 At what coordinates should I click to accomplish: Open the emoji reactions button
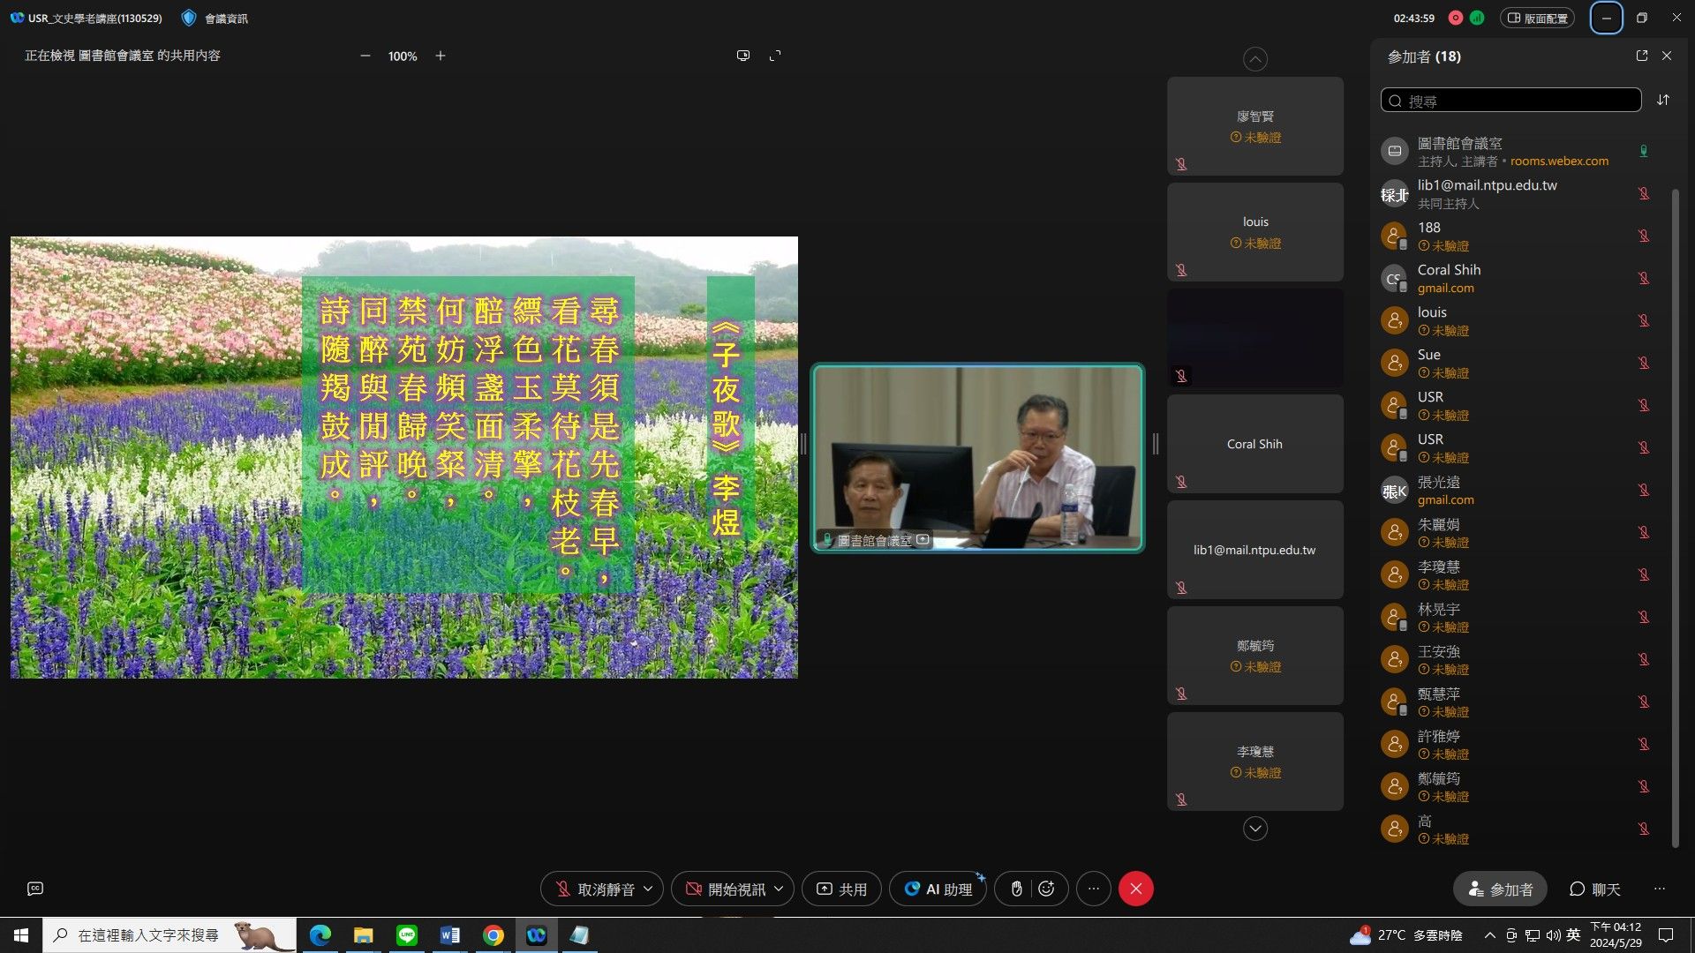click(1047, 889)
